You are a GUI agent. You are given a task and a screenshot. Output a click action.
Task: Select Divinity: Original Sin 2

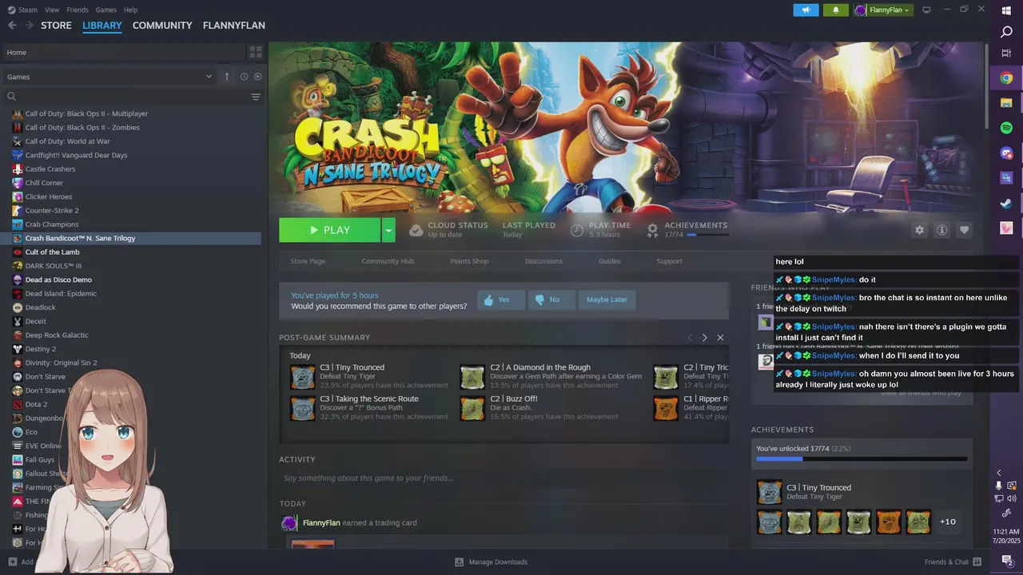pyautogui.click(x=61, y=363)
